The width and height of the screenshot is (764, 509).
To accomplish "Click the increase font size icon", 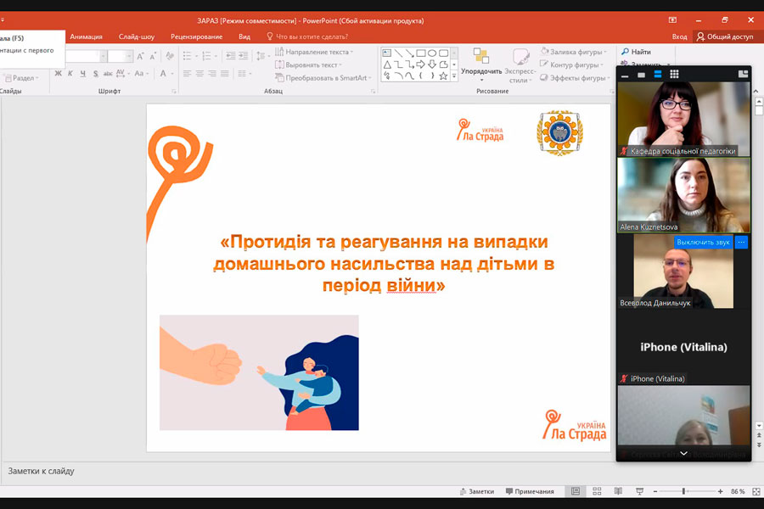I will 141,56.
